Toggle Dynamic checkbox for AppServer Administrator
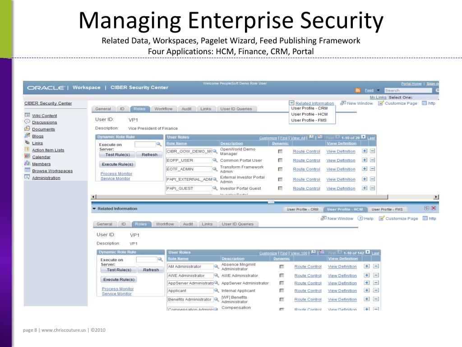This screenshot has width=462, height=347. 282,283
